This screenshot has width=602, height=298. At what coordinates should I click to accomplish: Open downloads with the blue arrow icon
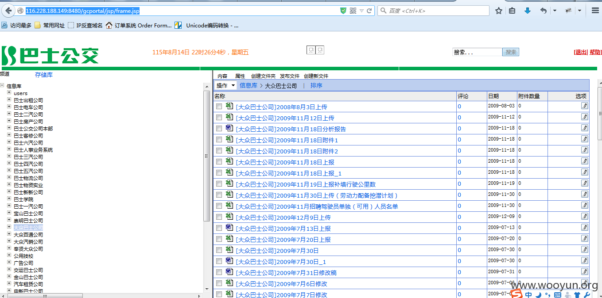(x=527, y=11)
